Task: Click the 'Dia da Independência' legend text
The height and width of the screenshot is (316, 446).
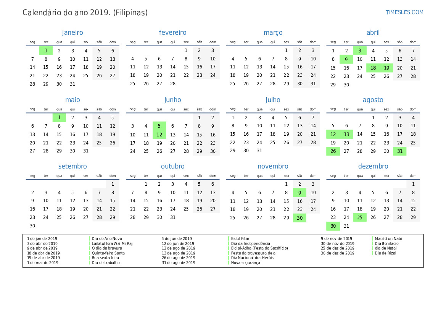Action: pos(250,243)
